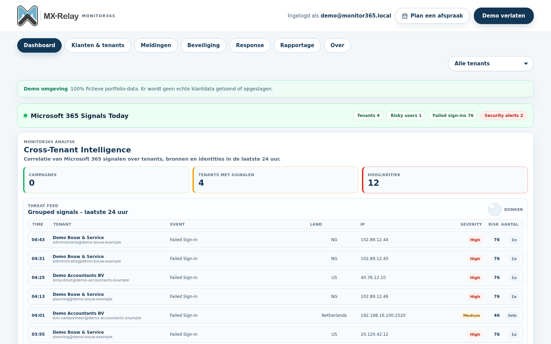Click the Security alerts 2 badge
Viewport: 551px width, 344px height.
click(x=504, y=116)
